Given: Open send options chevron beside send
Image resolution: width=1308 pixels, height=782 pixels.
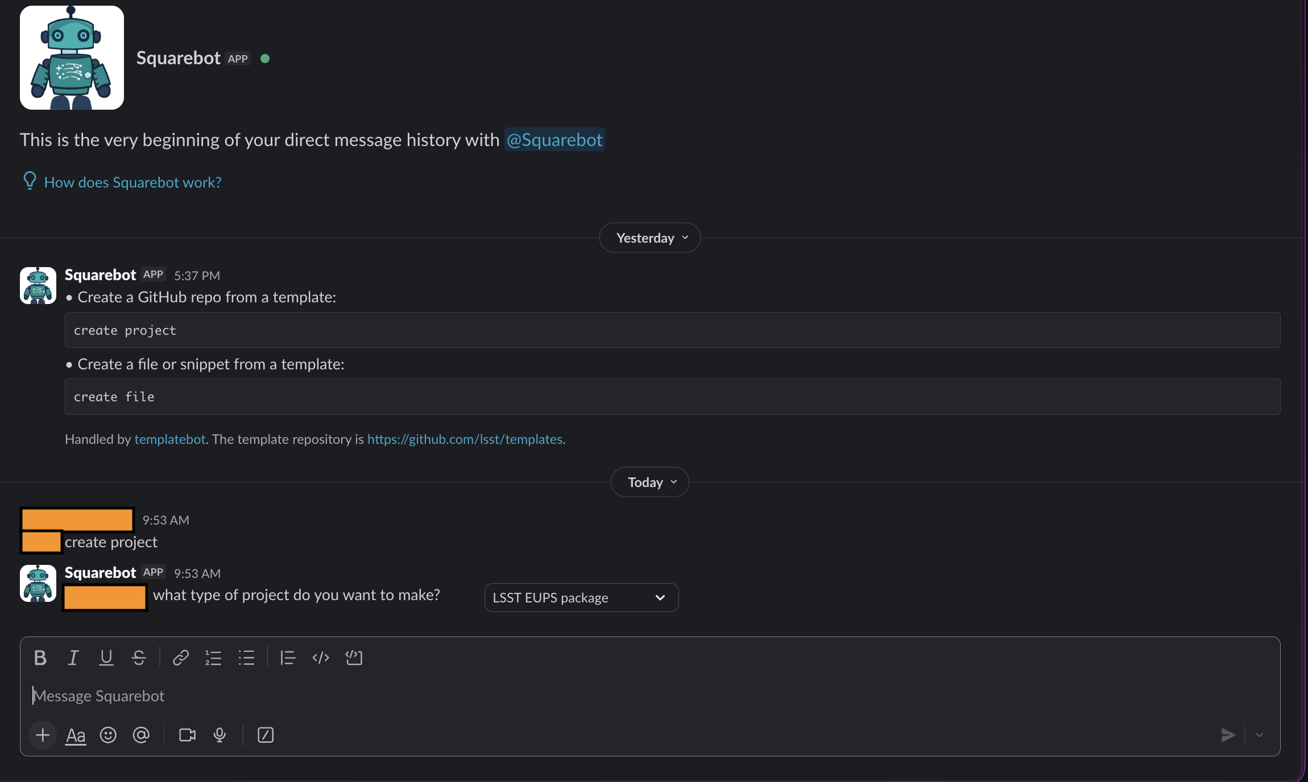Looking at the screenshot, I should click(1259, 735).
